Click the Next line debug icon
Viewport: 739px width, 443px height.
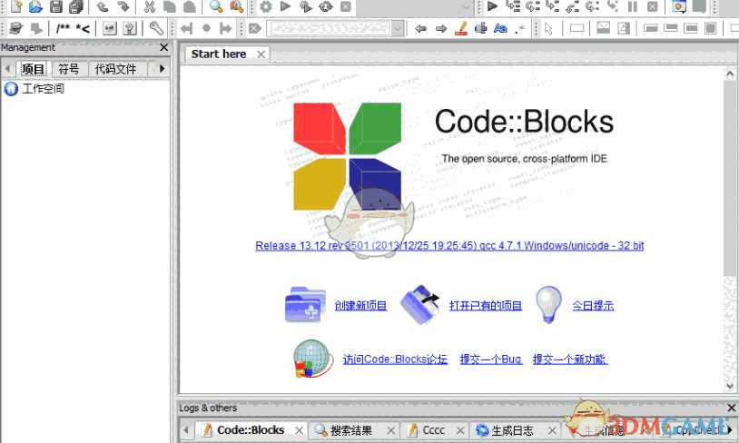pyautogui.click(x=533, y=6)
